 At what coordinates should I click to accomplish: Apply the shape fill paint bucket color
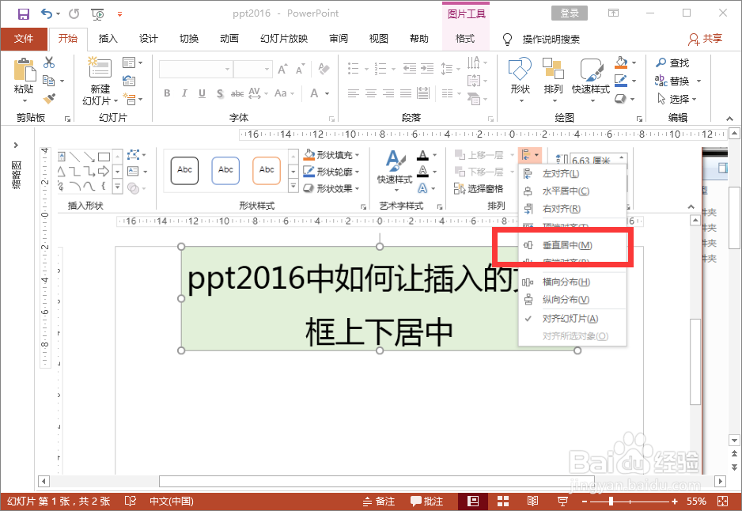pos(621,62)
